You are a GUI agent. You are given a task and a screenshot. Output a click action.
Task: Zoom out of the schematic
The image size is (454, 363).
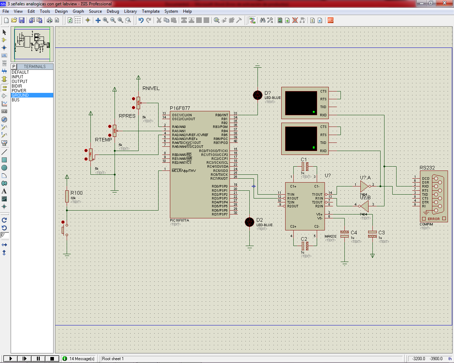[113, 20]
